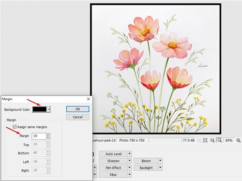Uncheck Assign same margins checkbox
Screen dimensions: 242x181
tap(15, 127)
